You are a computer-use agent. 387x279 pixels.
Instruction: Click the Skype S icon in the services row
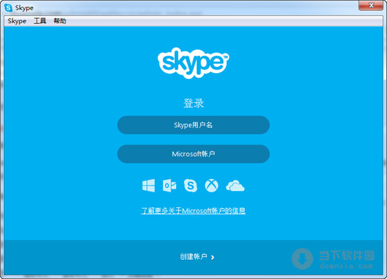pos(190,185)
